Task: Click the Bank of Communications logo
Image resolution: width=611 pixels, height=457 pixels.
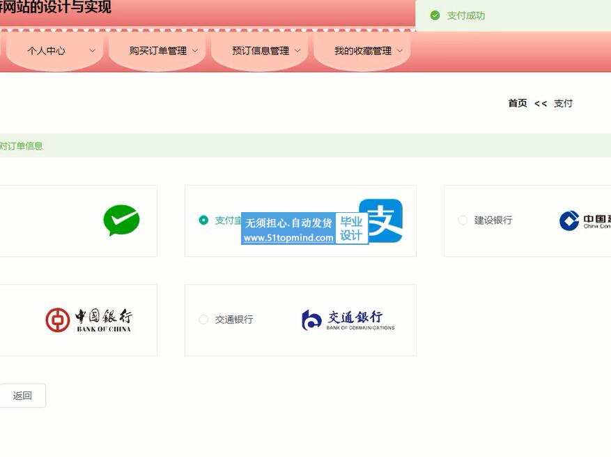Action: pyautogui.click(x=348, y=320)
